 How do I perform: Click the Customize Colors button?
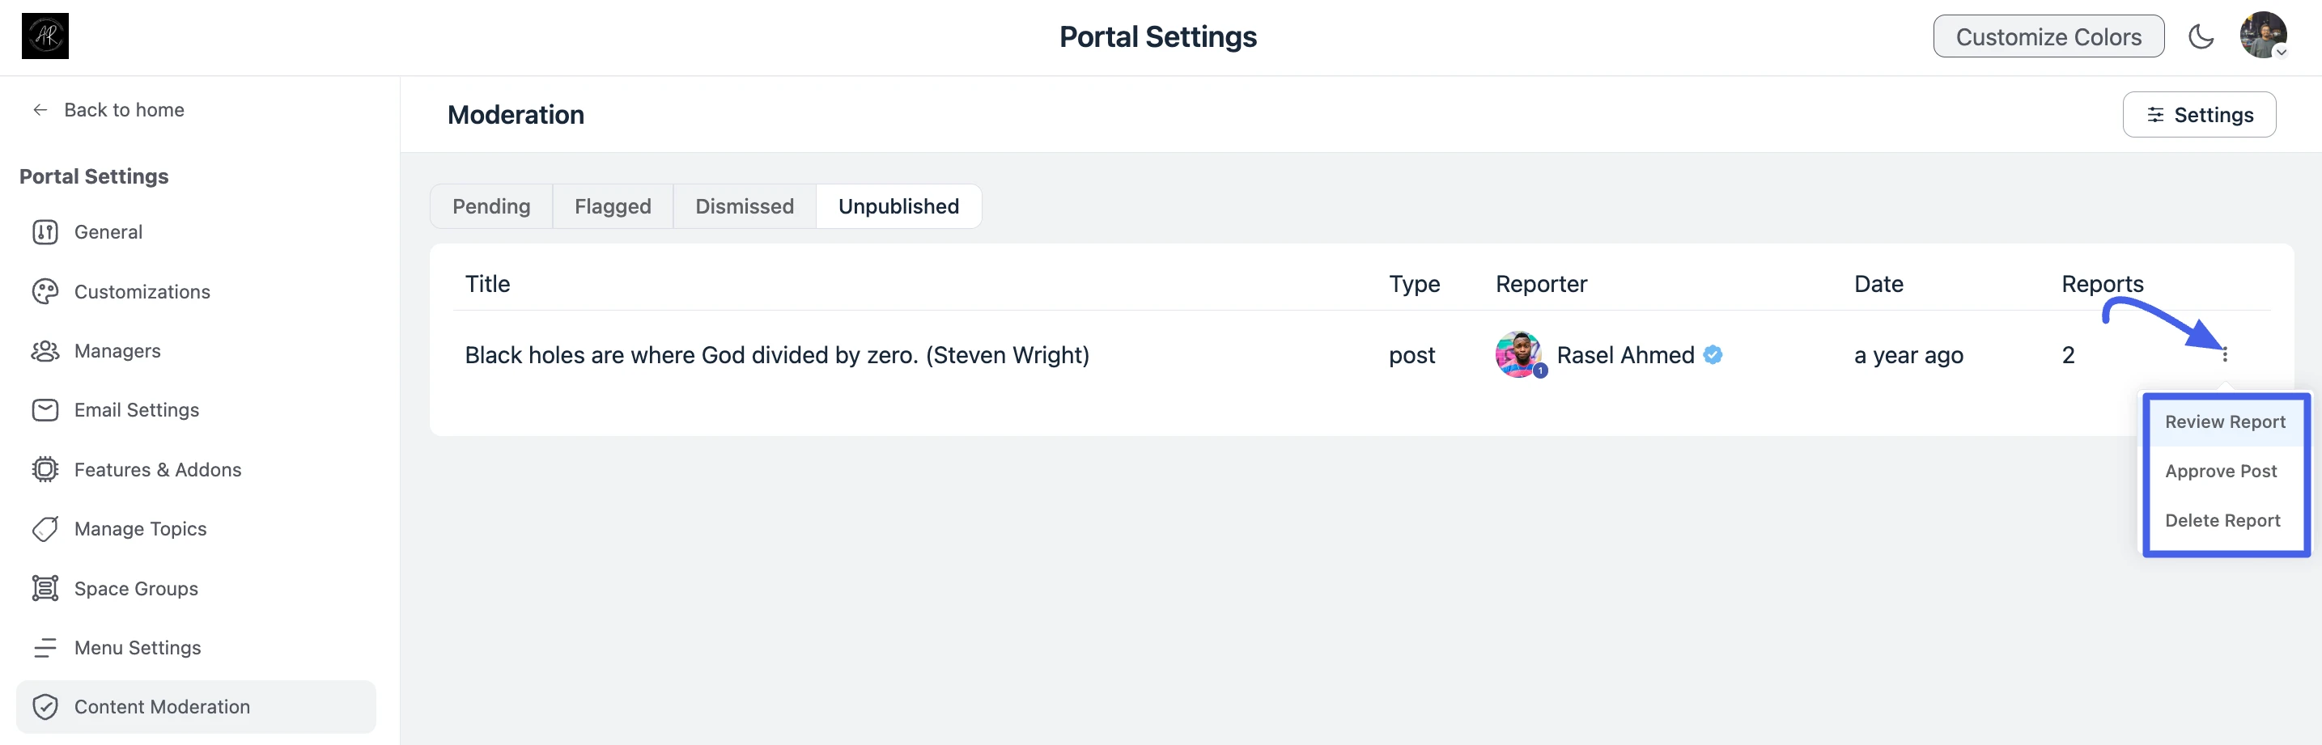tap(2048, 37)
